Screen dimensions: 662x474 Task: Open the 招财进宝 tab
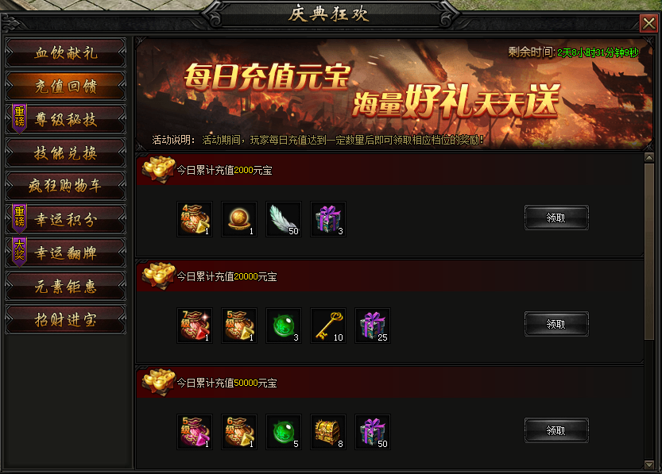click(65, 320)
